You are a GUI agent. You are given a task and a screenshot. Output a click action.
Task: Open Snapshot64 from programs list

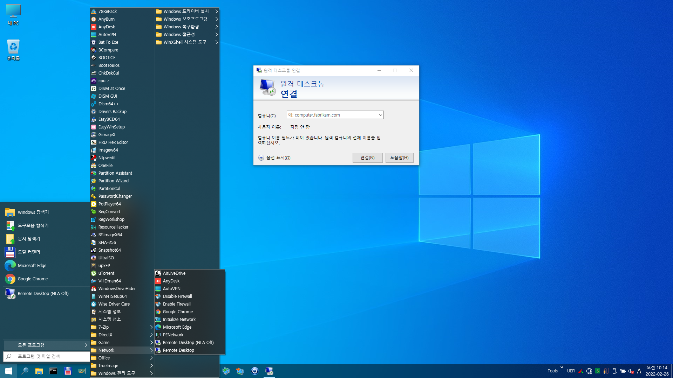pyautogui.click(x=122, y=250)
